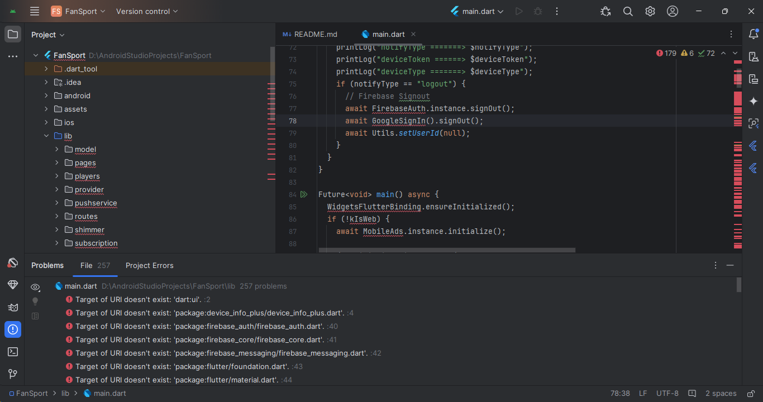Open the Device Manager icon in right sidebar
Viewport: 763px width, 402px height.
753,56
